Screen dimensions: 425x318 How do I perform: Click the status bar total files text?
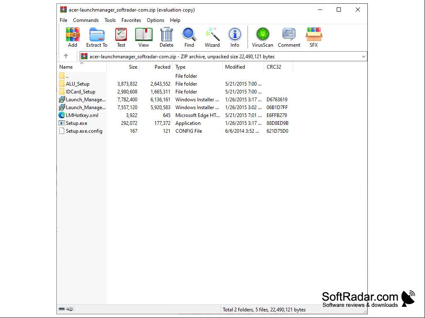[264, 310]
